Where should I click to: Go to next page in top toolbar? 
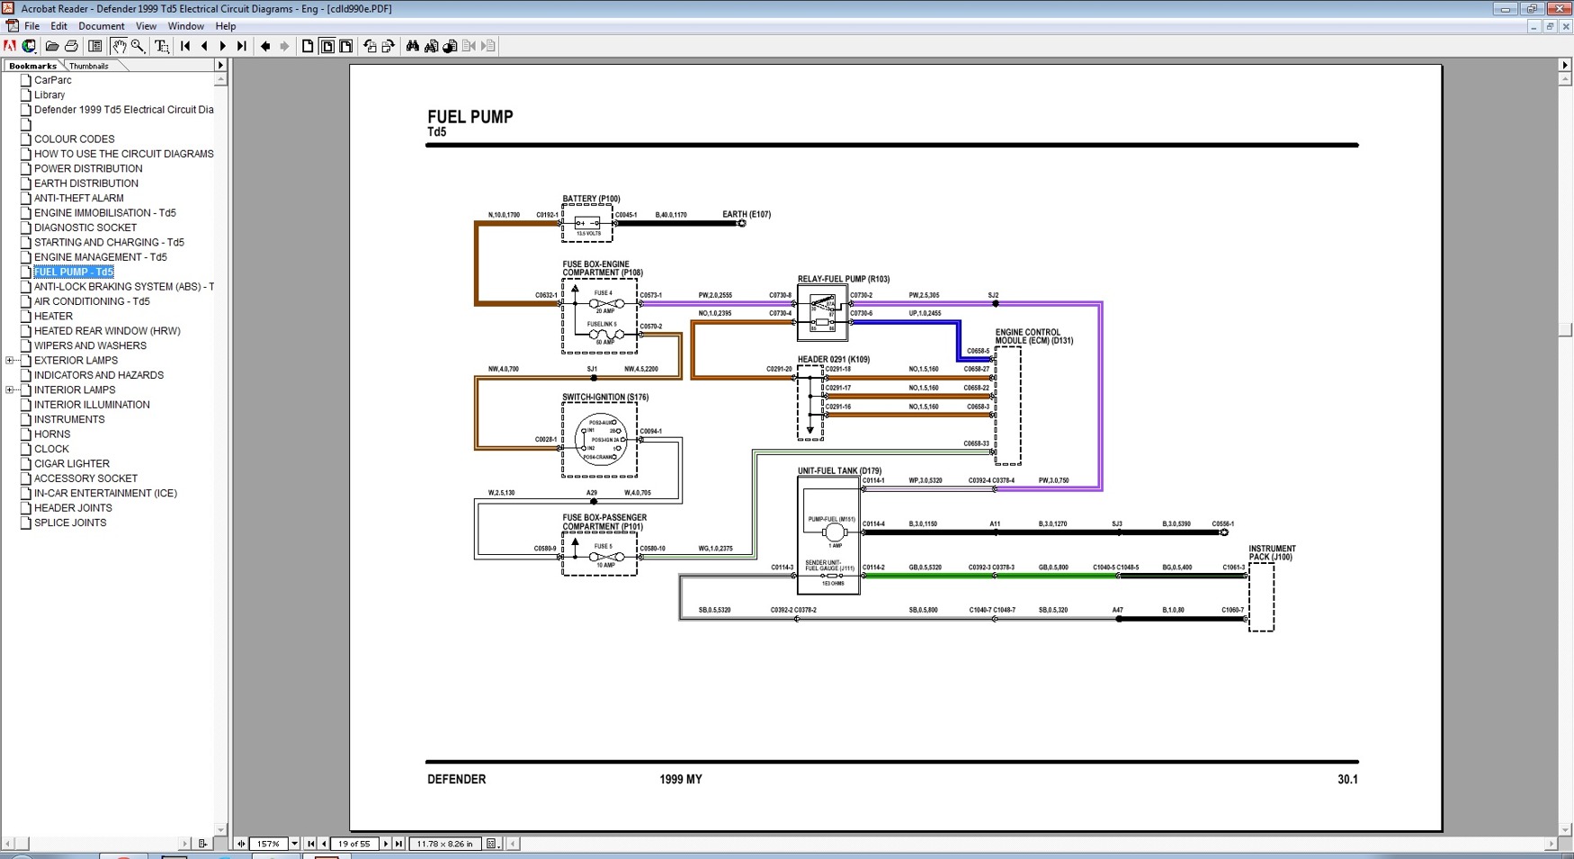coord(223,46)
